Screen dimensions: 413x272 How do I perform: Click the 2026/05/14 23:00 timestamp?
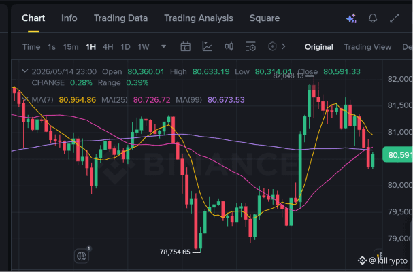pos(64,71)
